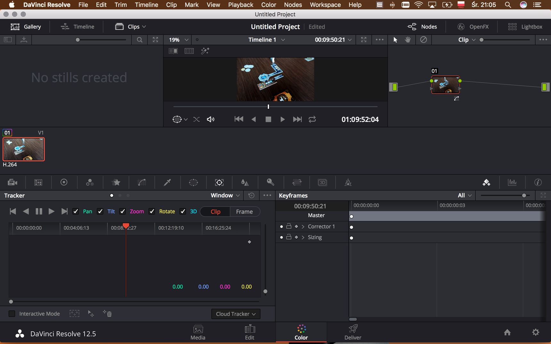Expand the Sizing keyframe track
Image resolution: width=551 pixels, height=344 pixels.
pyautogui.click(x=303, y=237)
